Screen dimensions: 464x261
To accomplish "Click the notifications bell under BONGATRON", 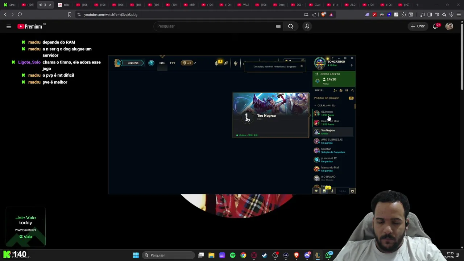I will (351, 65).
